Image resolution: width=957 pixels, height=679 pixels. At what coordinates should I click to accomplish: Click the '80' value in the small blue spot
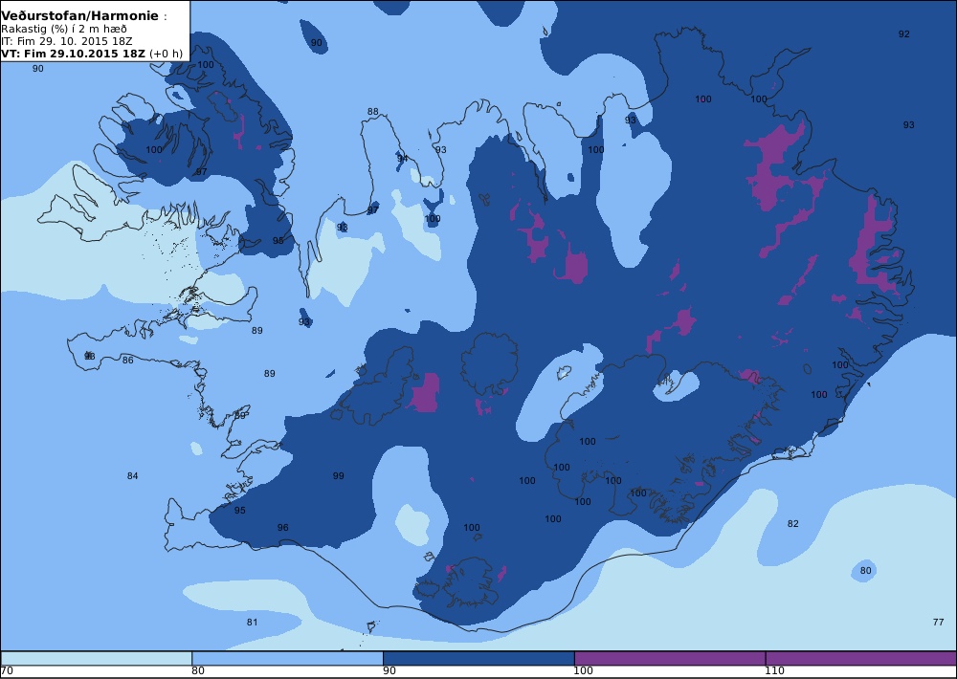point(865,570)
